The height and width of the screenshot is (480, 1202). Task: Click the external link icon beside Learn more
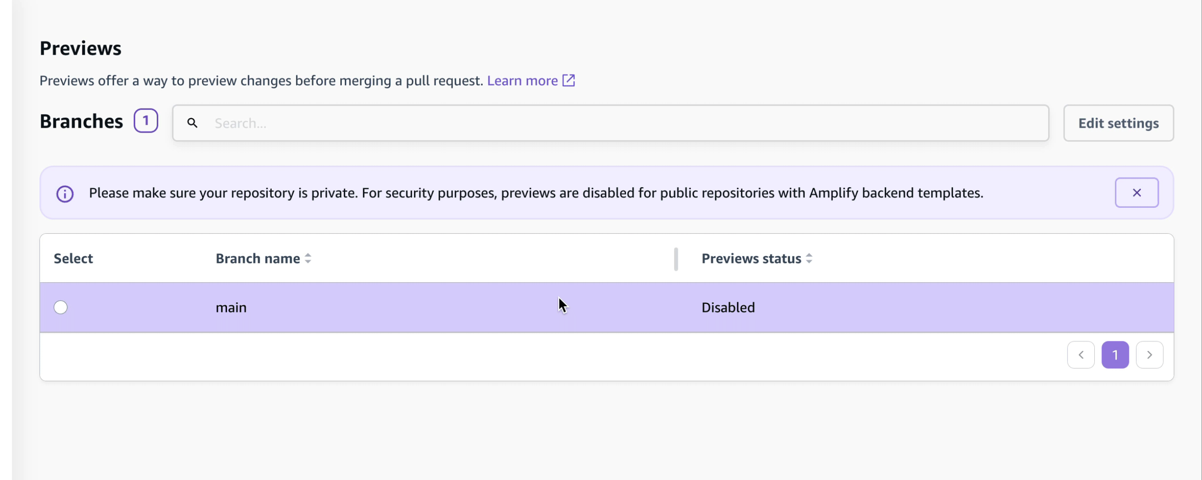[569, 81]
